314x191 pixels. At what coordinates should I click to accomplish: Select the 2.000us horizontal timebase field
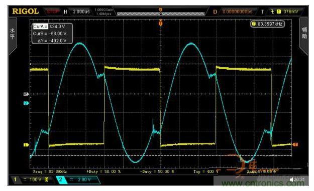(81, 12)
